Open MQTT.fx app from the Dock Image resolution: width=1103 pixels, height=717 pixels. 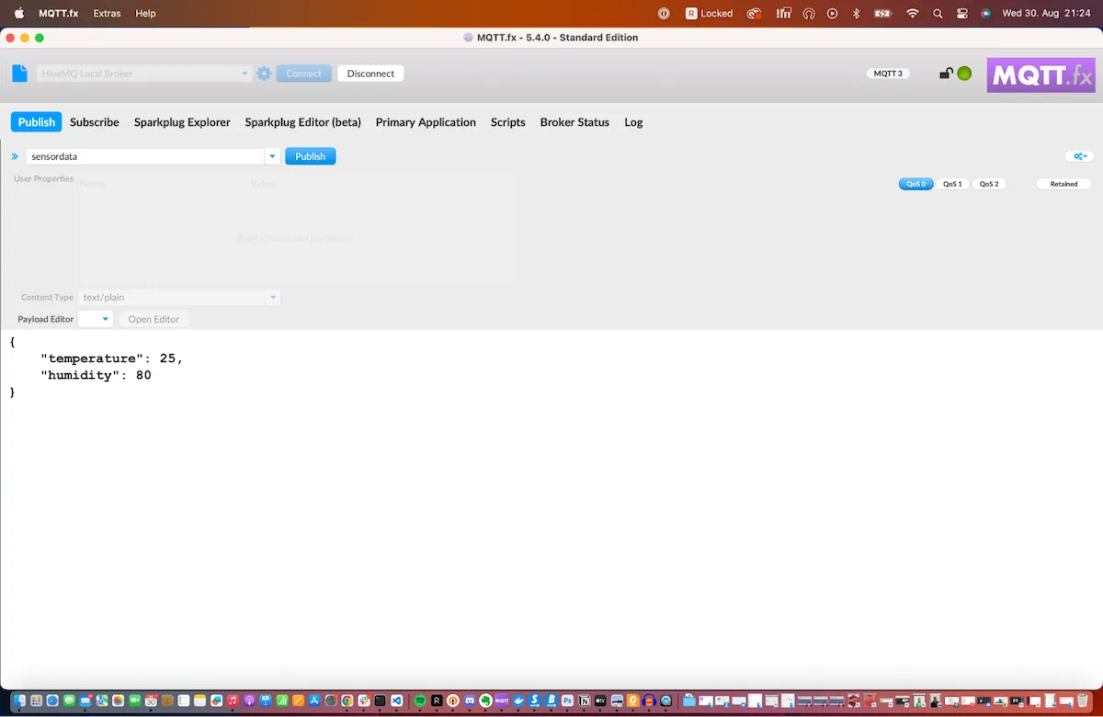click(502, 700)
